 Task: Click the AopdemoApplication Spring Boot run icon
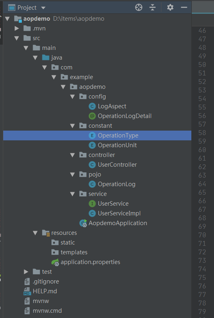coord(83,223)
